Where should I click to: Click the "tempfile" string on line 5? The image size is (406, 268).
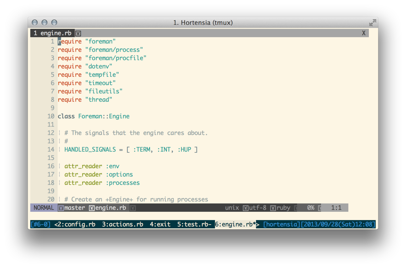coord(102,75)
